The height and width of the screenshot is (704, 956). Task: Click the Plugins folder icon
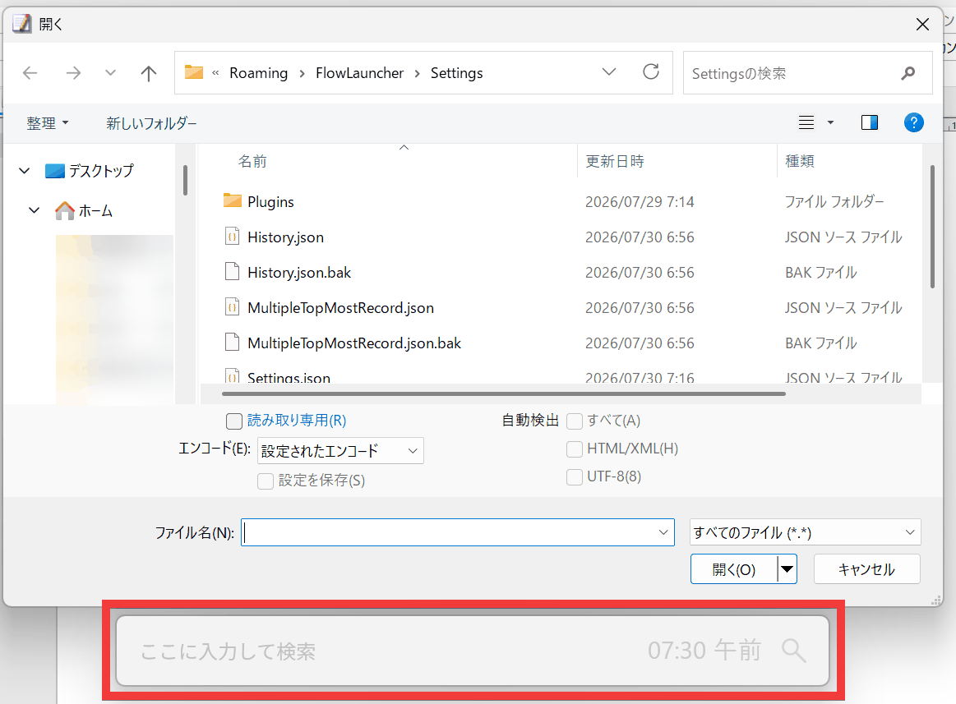pos(233,200)
